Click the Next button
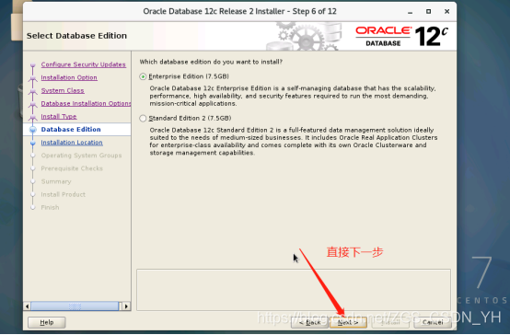The image size is (510, 335). [348, 322]
